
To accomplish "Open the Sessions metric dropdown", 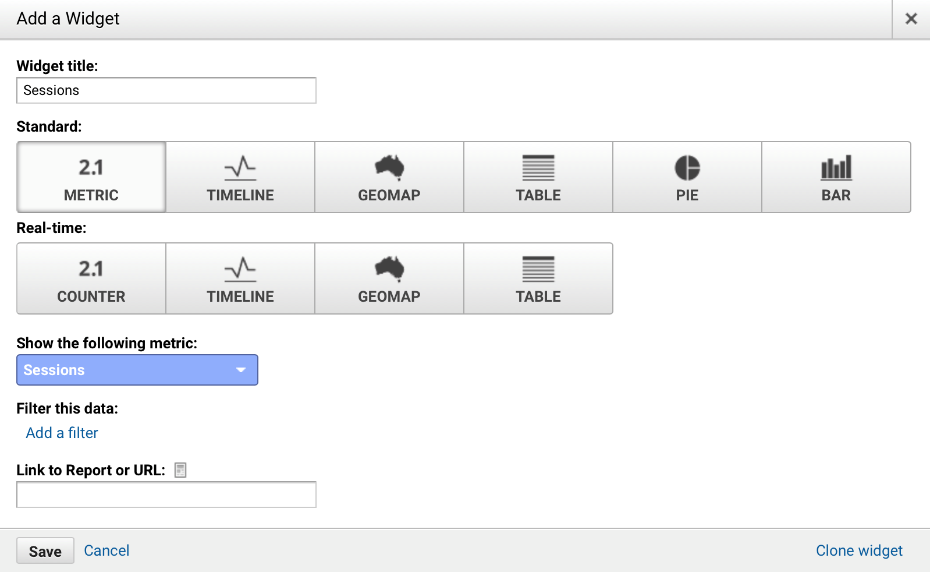I will pos(137,370).
